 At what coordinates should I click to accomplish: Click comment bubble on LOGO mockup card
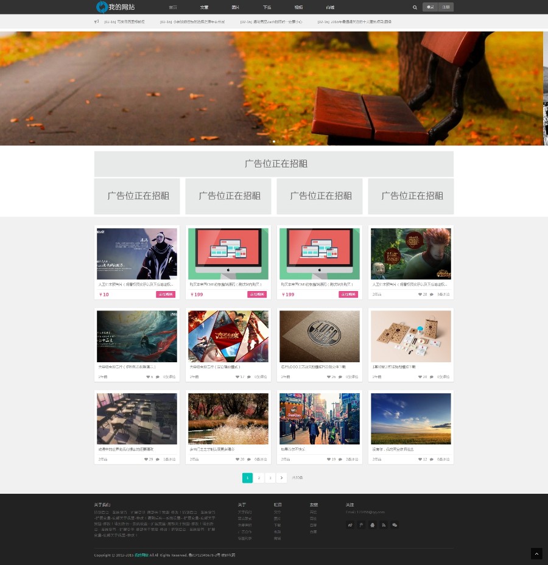tap(340, 377)
